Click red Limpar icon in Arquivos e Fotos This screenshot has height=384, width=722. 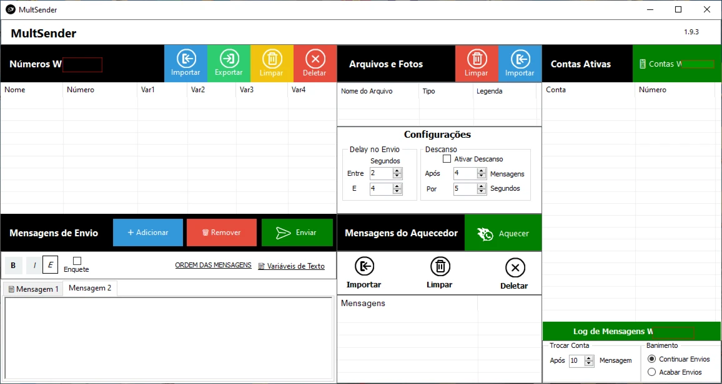(x=477, y=59)
